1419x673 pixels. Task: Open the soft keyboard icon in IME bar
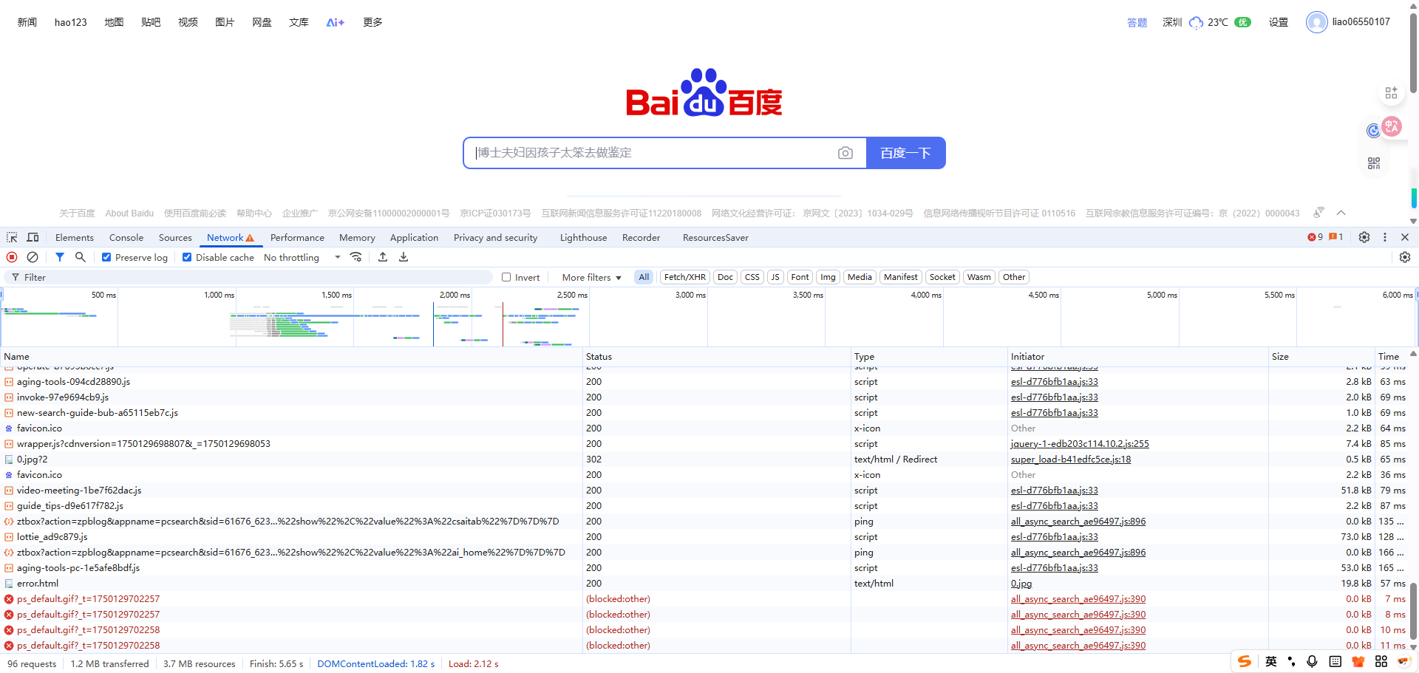click(x=1335, y=661)
